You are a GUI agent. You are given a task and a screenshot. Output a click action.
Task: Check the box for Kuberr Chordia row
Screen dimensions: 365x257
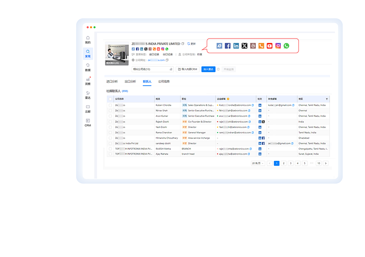click(x=110, y=105)
